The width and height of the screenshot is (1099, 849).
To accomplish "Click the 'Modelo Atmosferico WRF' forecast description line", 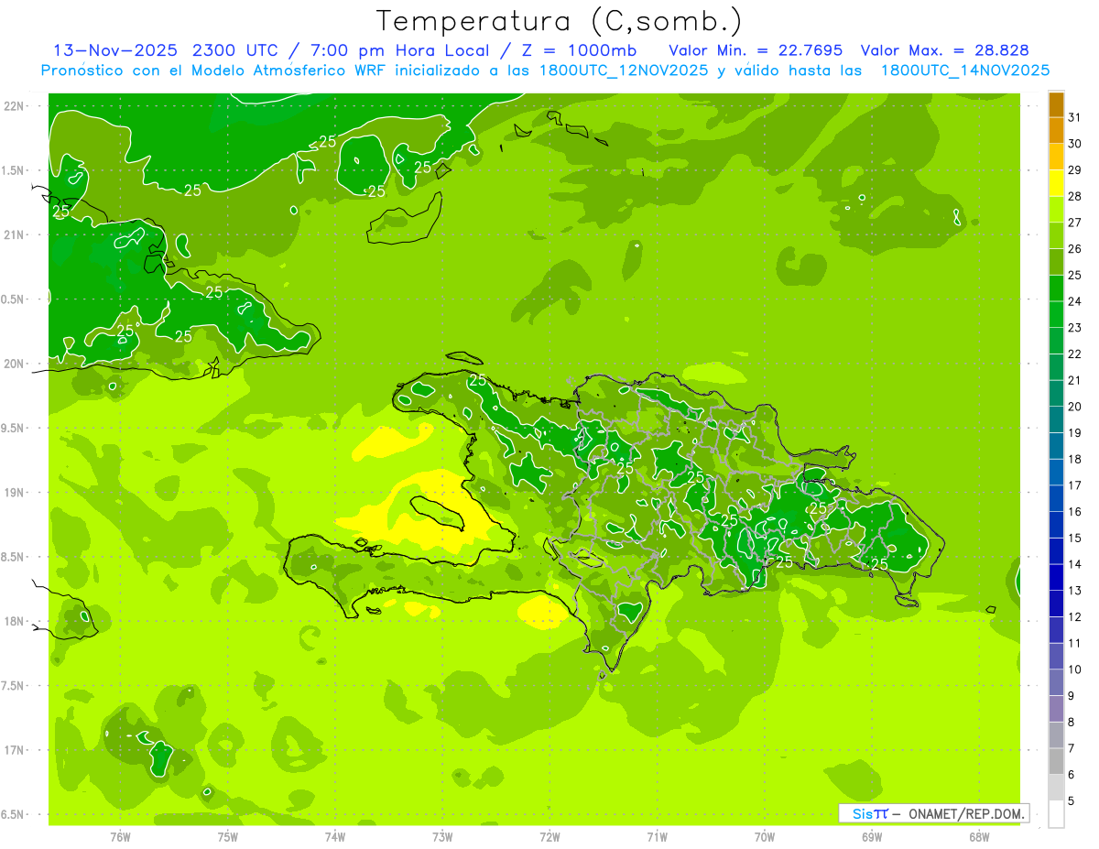I will [545, 71].
